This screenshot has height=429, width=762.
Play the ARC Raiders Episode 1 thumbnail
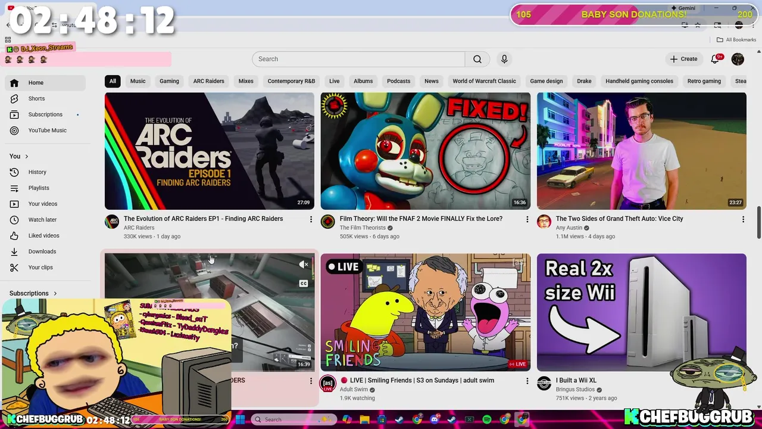tap(210, 151)
